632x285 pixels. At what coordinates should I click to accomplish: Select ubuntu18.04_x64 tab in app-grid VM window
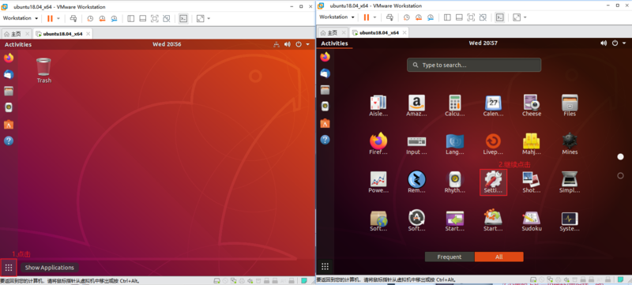(x=379, y=32)
